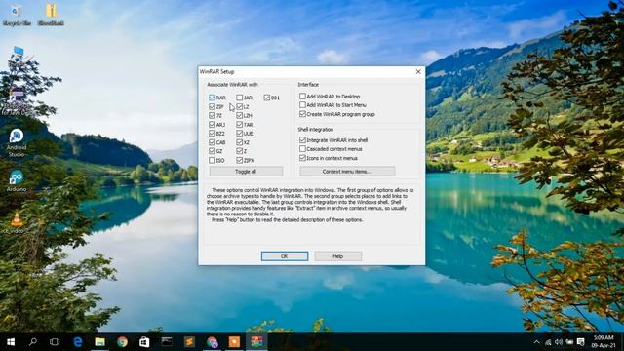Open the Arduino desktop shortcut
Image resolution: width=624 pixels, height=351 pixels.
coord(17,181)
